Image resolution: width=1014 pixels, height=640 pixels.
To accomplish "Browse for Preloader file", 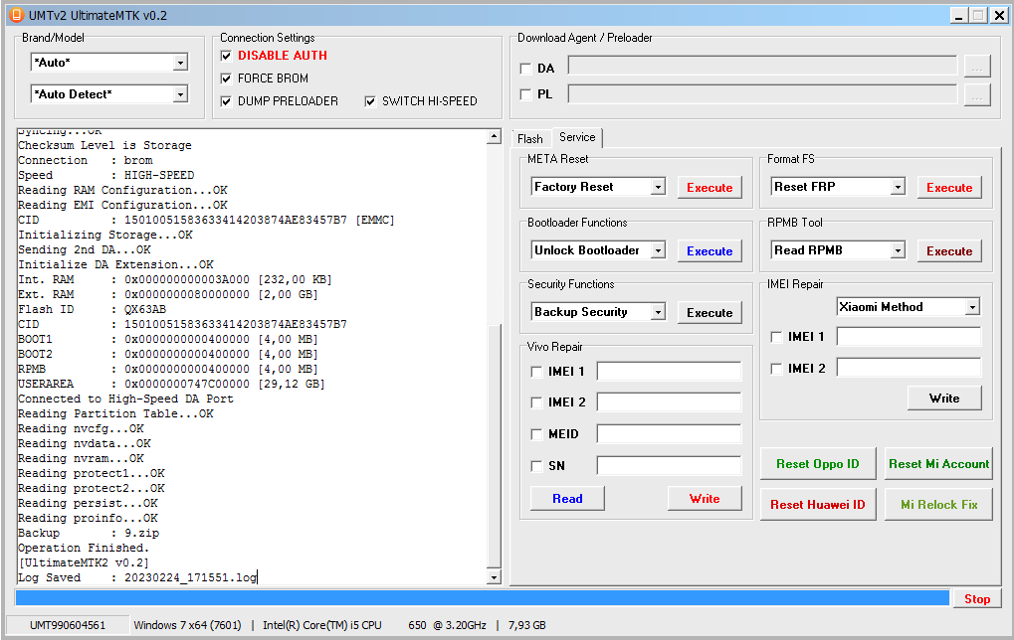I will [977, 94].
